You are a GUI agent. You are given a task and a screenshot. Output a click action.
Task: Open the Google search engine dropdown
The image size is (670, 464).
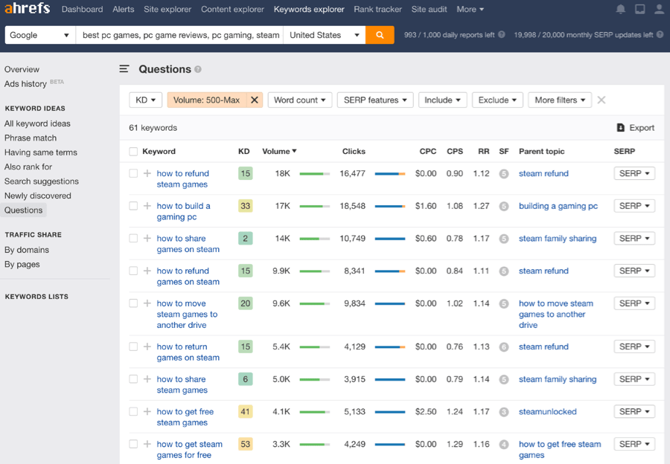[39, 35]
